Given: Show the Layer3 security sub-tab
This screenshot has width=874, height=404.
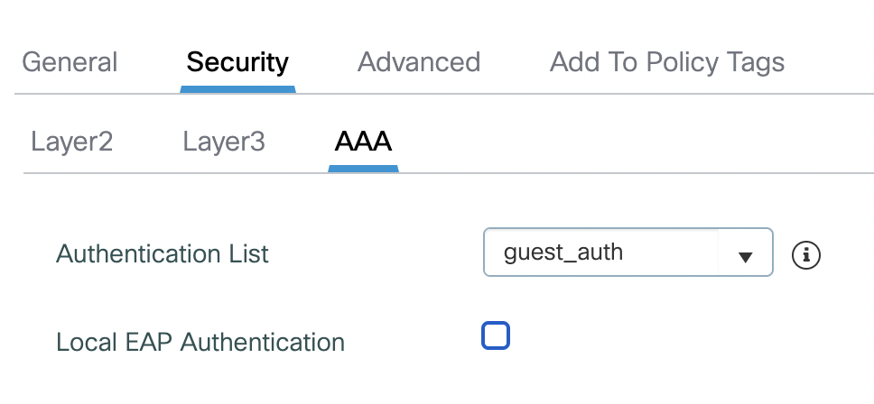Looking at the screenshot, I should tap(224, 142).
